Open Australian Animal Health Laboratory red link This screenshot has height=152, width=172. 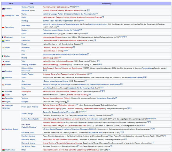click(x=56, y=7)
